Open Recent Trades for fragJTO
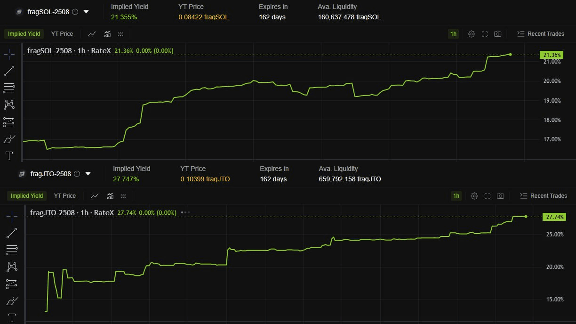The height and width of the screenshot is (324, 576). [544, 196]
